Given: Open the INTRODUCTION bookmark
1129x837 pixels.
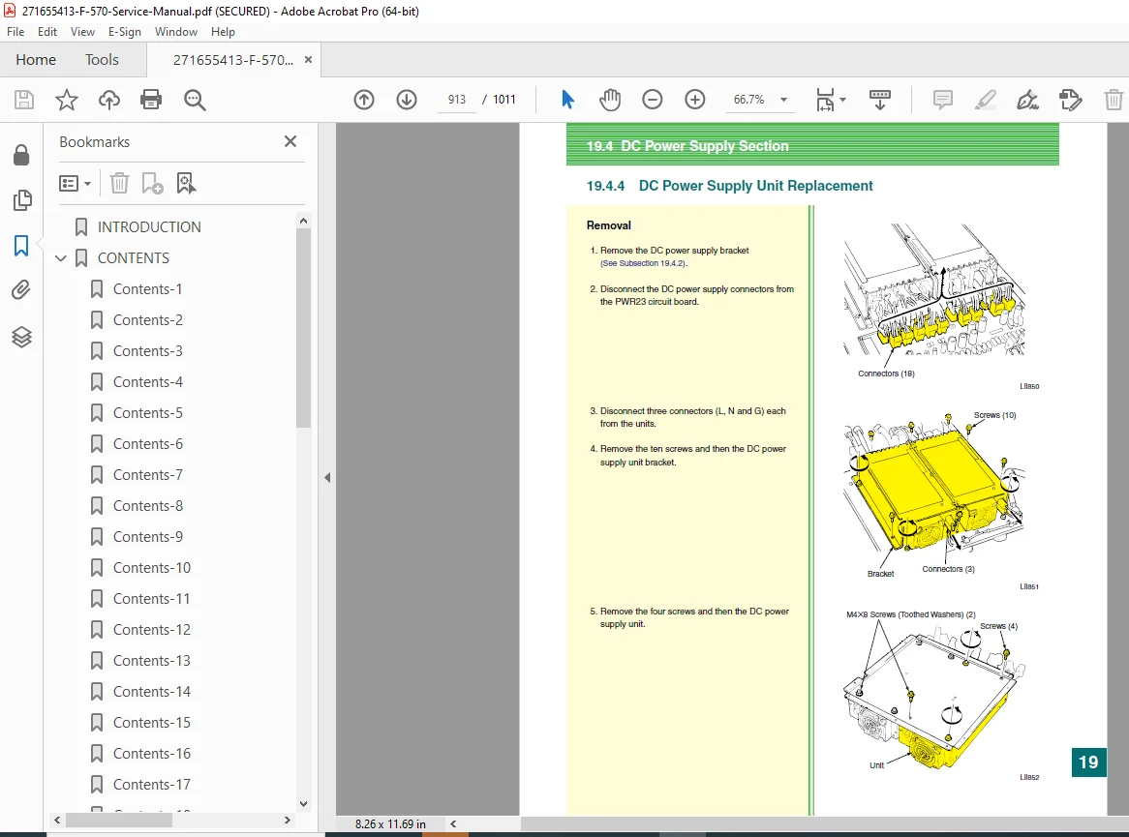Looking at the screenshot, I should point(149,226).
